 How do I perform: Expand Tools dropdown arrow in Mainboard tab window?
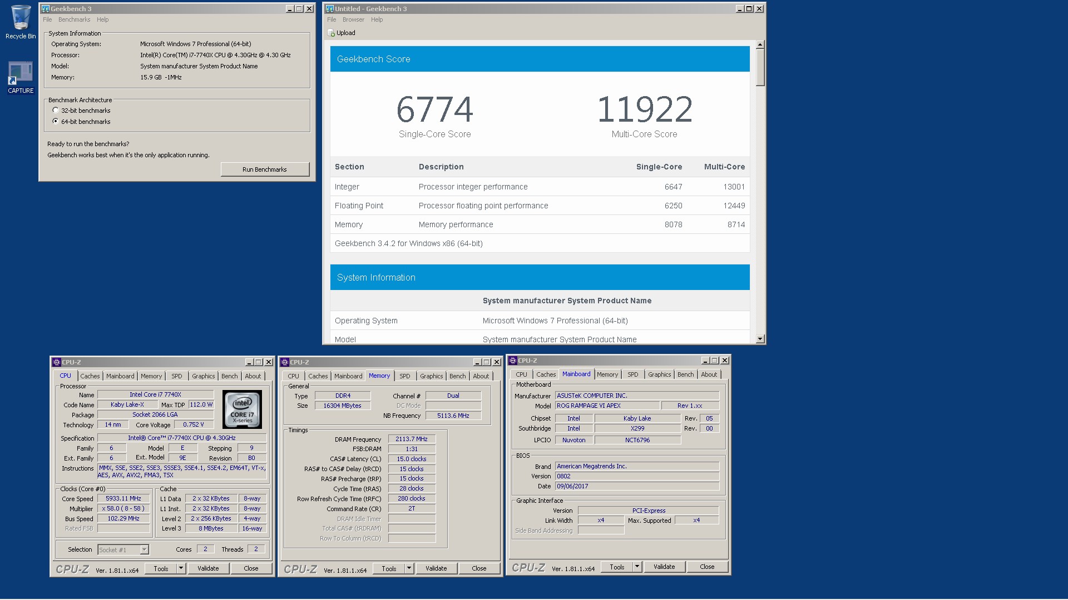pos(637,567)
